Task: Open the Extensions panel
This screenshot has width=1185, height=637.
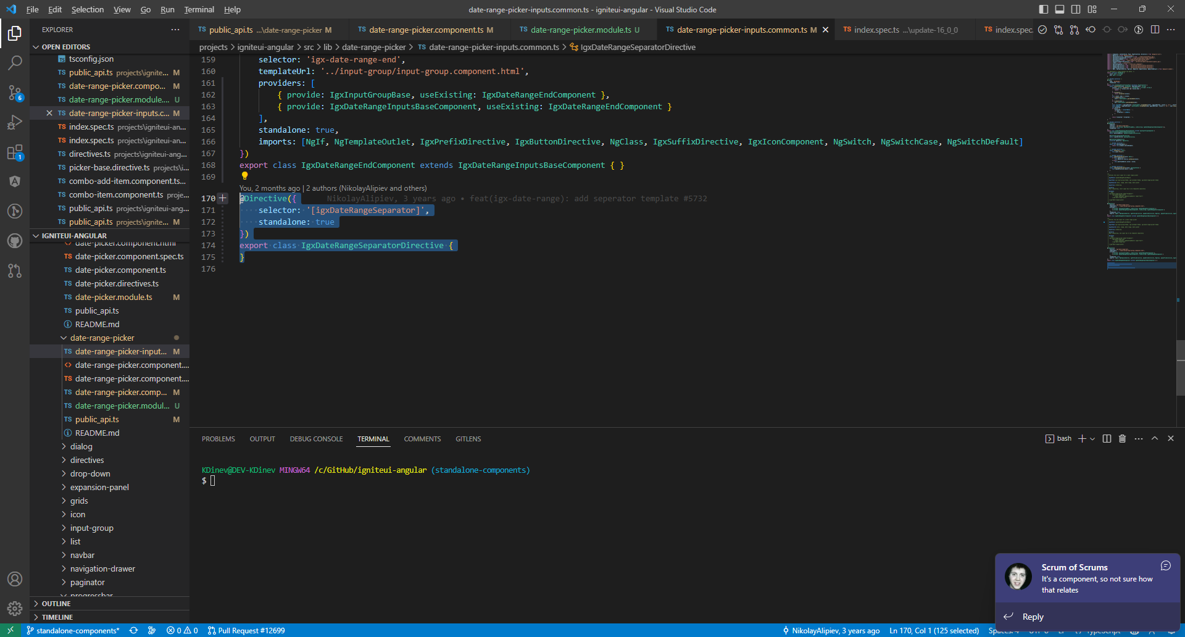Action: [15, 152]
